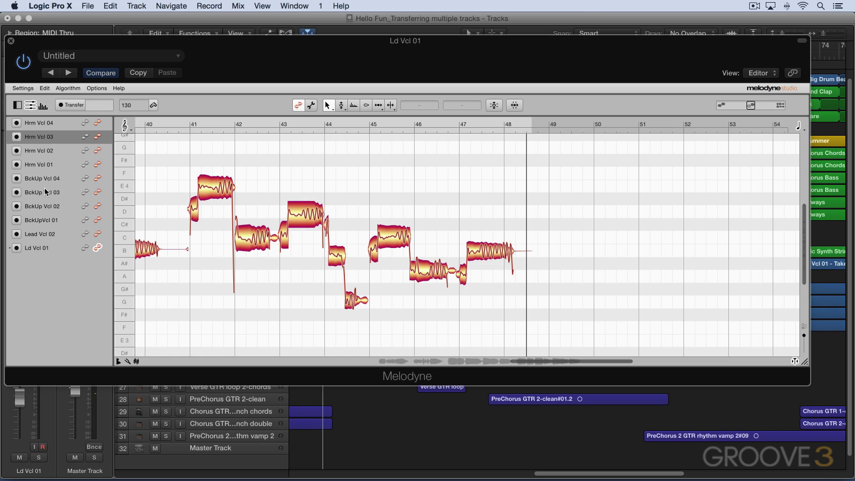This screenshot has height=481, width=855.
Task: Click the tempo field showing 130
Action: coord(134,105)
